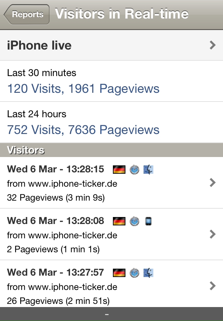223x321 pixels.
Task: Tap the Safari browser icon on 13:28:15 visit
Action: (134, 170)
